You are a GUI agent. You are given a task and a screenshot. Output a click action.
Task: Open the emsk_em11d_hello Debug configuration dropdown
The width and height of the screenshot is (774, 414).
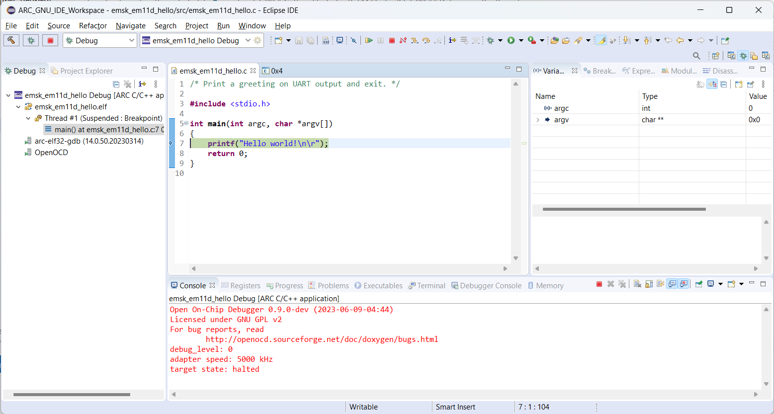(248, 40)
